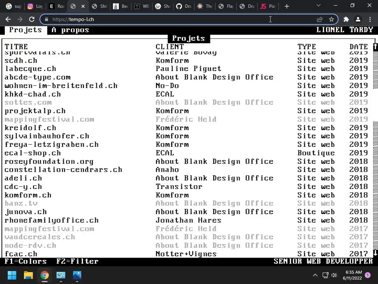Open File Explorer from the taskbar
This screenshot has height=284, width=378.
click(28, 275)
